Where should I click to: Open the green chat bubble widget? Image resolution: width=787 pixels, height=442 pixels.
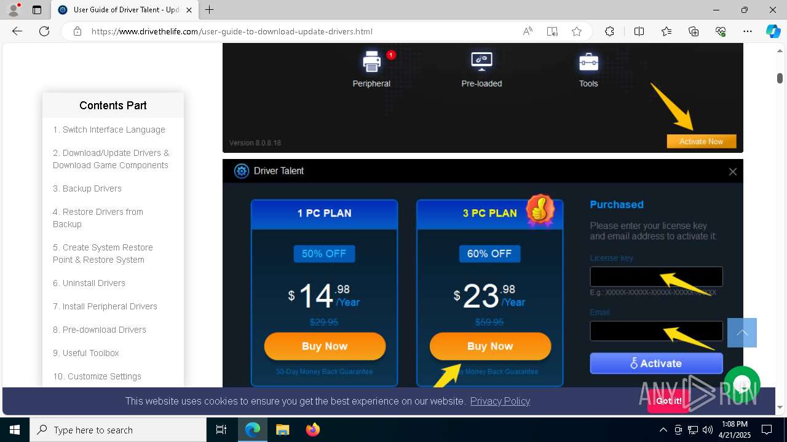click(742, 385)
